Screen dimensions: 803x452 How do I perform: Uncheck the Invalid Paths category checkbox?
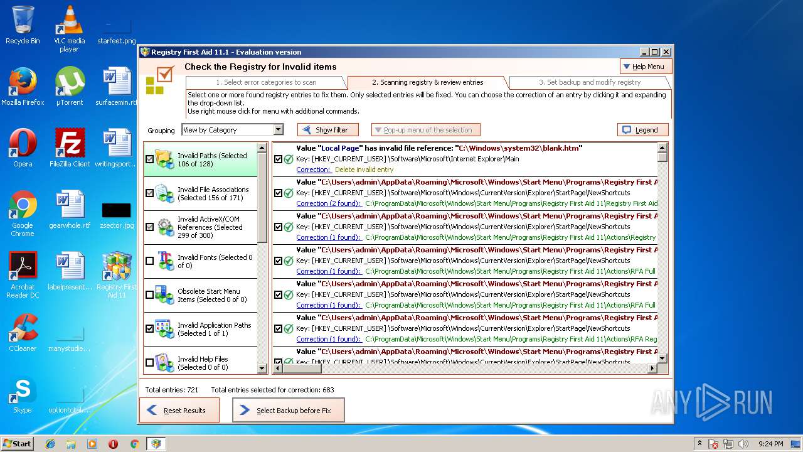149,159
